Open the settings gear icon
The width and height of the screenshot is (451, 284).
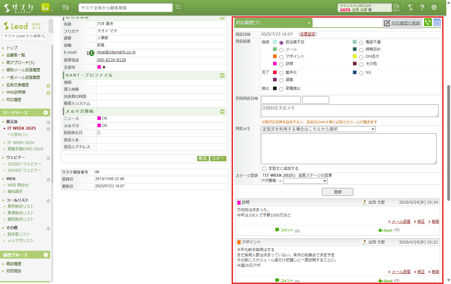click(x=434, y=8)
